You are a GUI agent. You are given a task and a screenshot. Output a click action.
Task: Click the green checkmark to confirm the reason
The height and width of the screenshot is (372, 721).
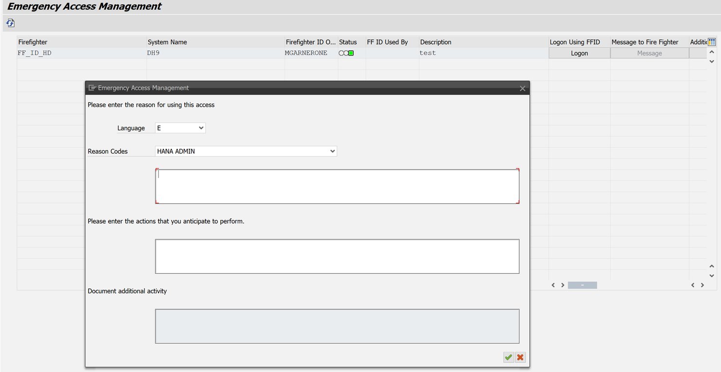coord(508,357)
